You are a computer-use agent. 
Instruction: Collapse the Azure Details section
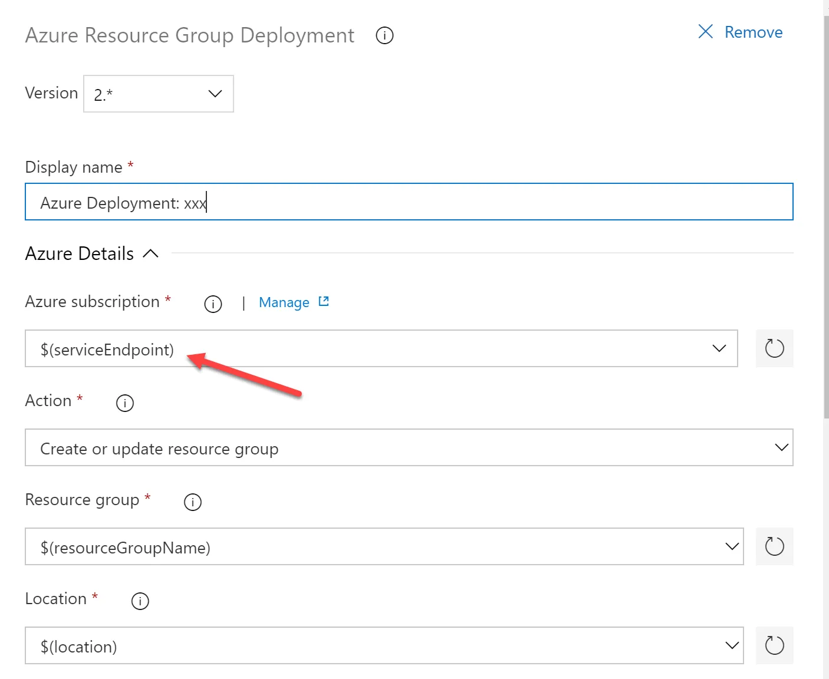tap(151, 253)
